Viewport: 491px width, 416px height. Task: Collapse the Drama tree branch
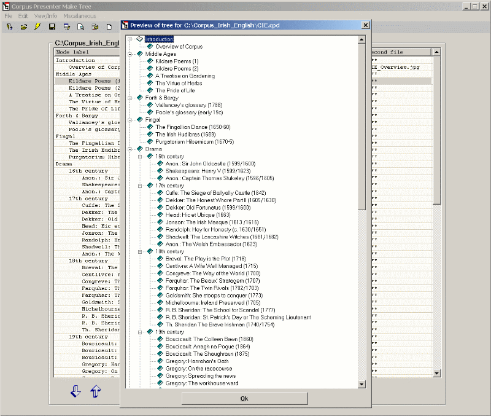(x=130, y=149)
